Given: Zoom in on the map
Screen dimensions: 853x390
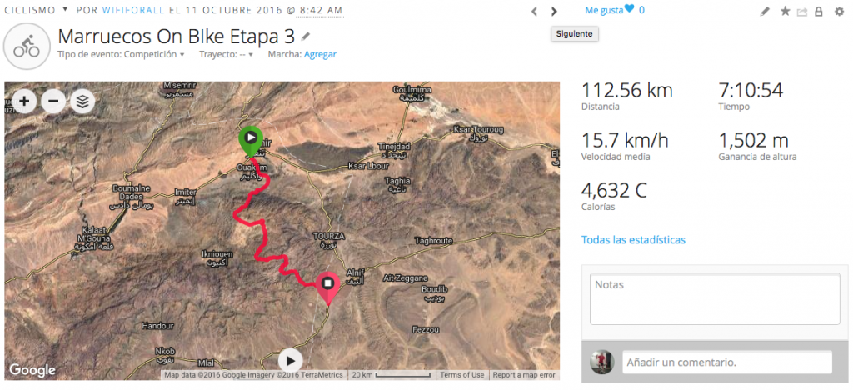Looking at the screenshot, I should click(x=25, y=102).
